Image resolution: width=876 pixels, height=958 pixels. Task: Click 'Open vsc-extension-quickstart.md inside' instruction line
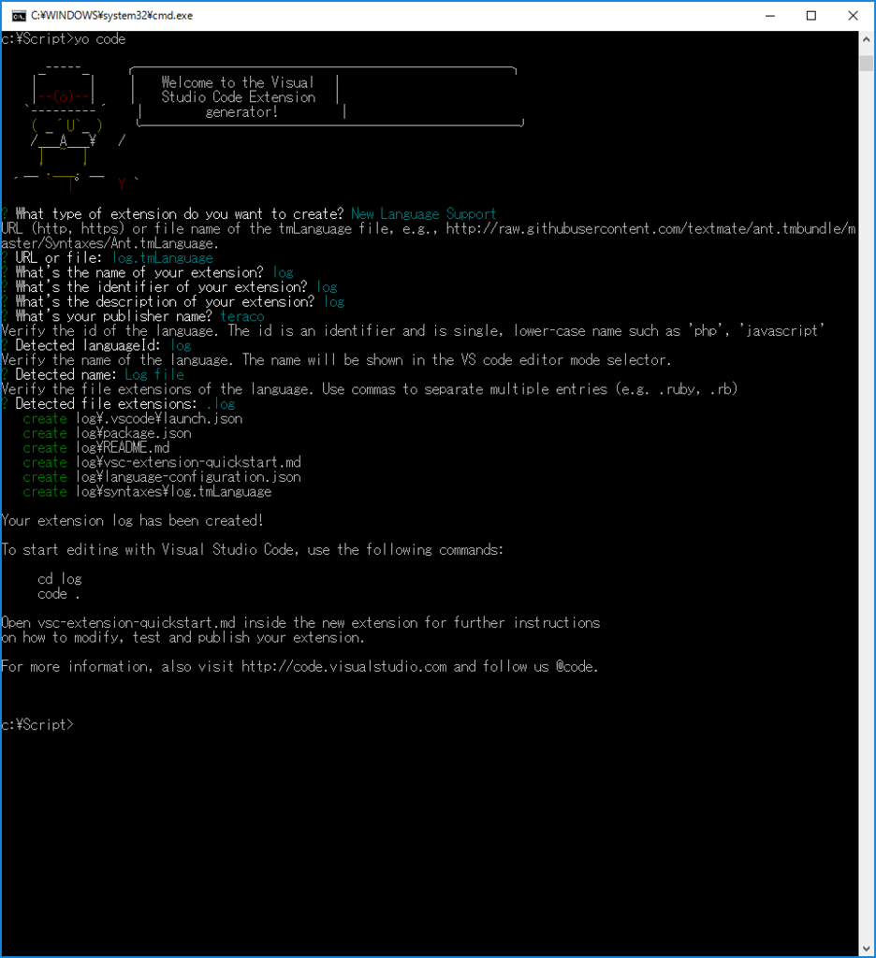(x=300, y=622)
